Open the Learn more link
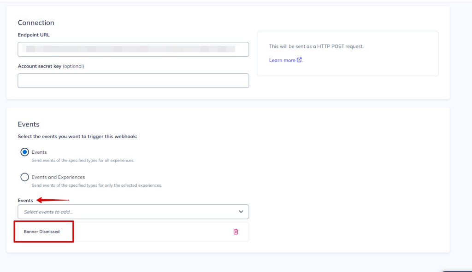The image size is (472, 272). click(282, 60)
